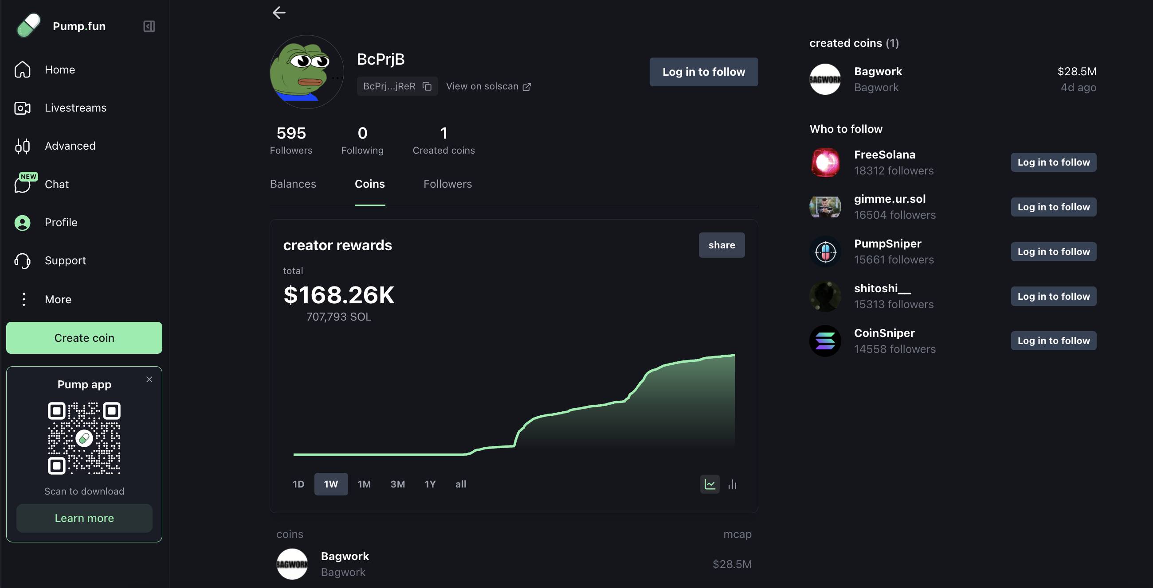This screenshot has width=1153, height=588.
Task: Open FreeSolana avatar
Action: (x=825, y=162)
